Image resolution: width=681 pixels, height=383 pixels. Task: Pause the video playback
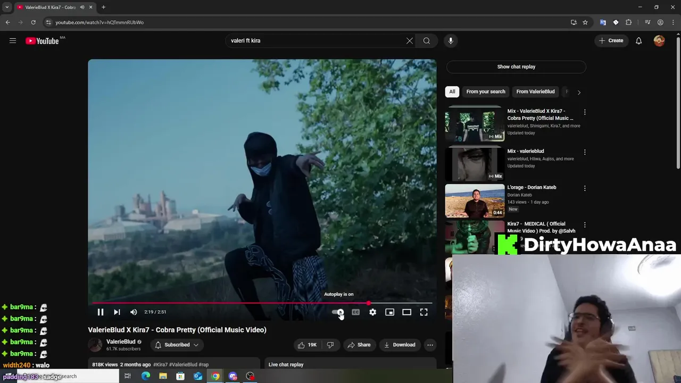(x=100, y=312)
